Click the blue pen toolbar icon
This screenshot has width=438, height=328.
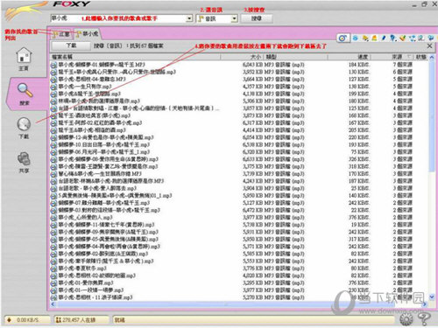click(x=384, y=38)
